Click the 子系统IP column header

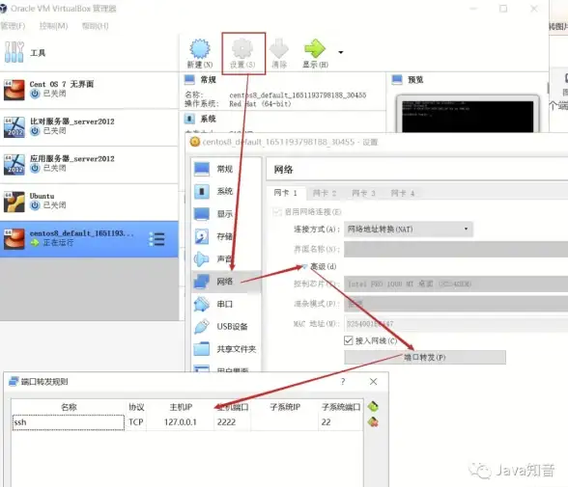click(285, 407)
